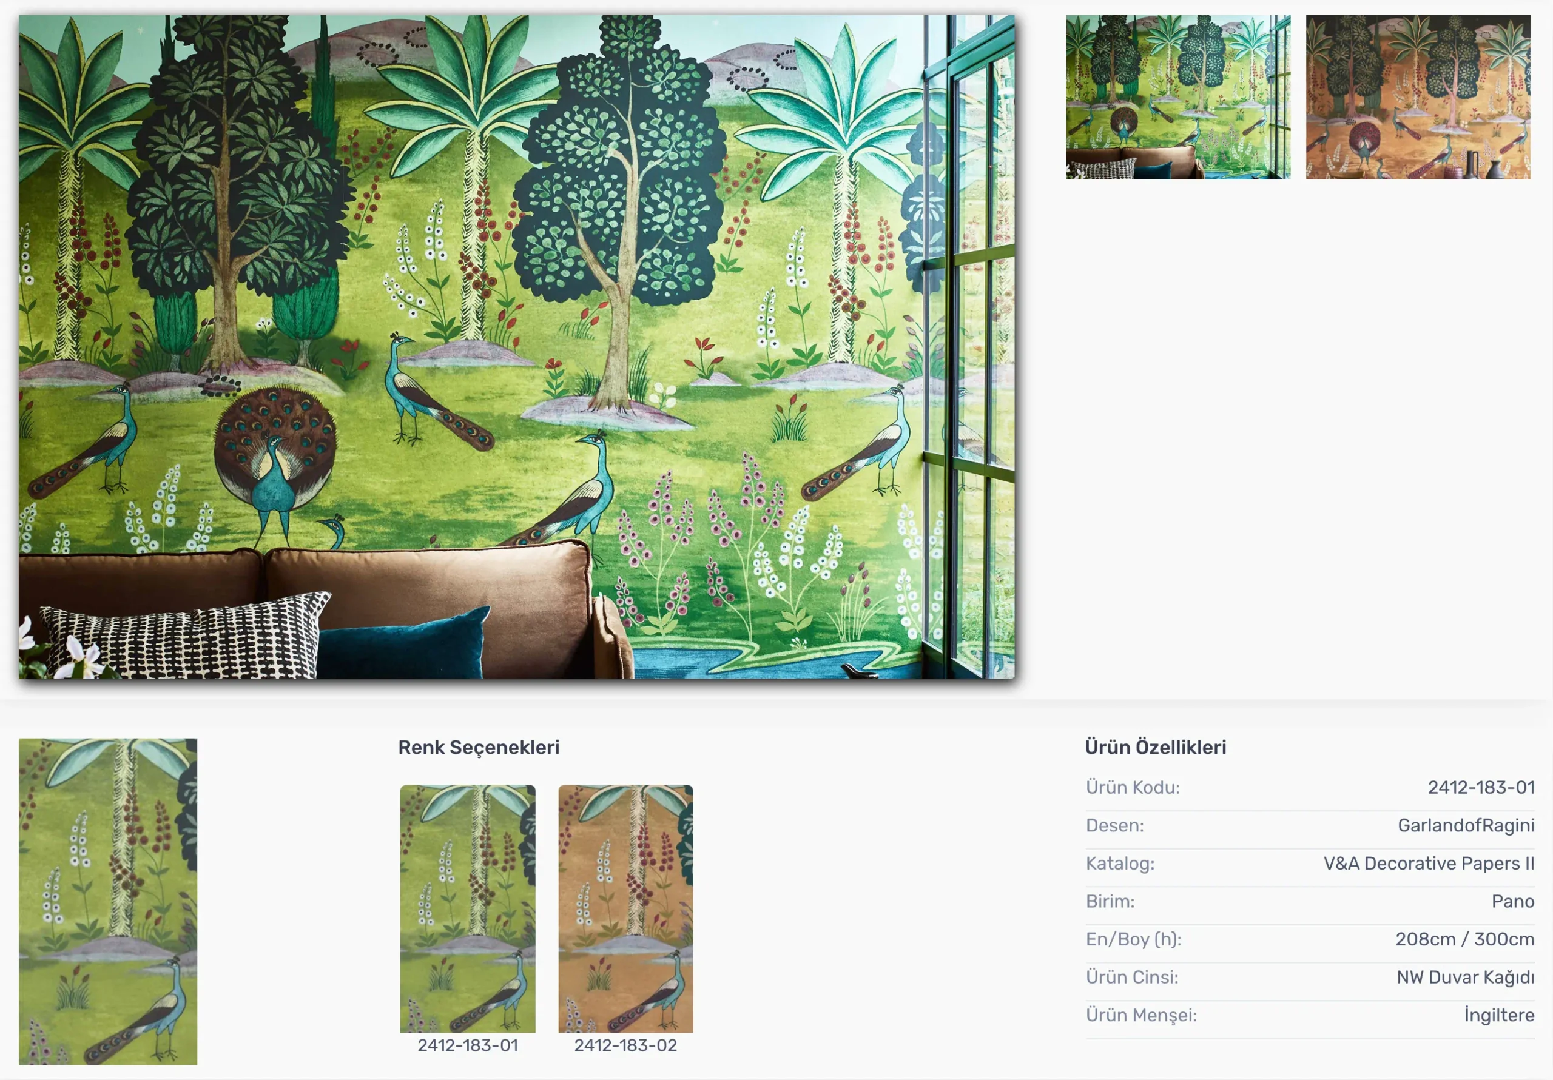Select the orange room scene thumbnail
The width and height of the screenshot is (1553, 1080).
1418,96
